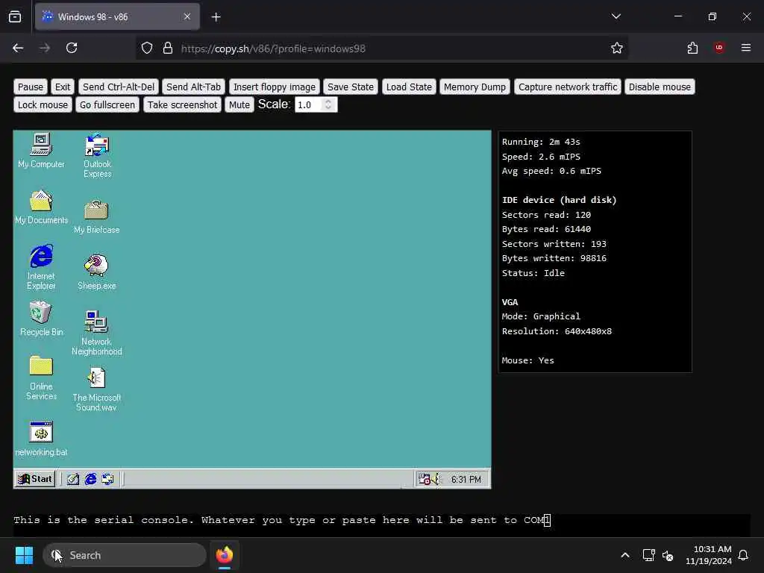This screenshot has height=573, width=764.
Task: Click the muted volume tray icon
Action: [x=668, y=555]
